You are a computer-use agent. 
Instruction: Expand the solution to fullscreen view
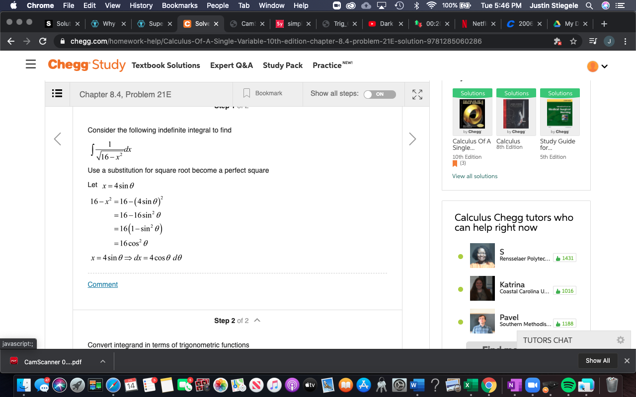click(x=417, y=94)
